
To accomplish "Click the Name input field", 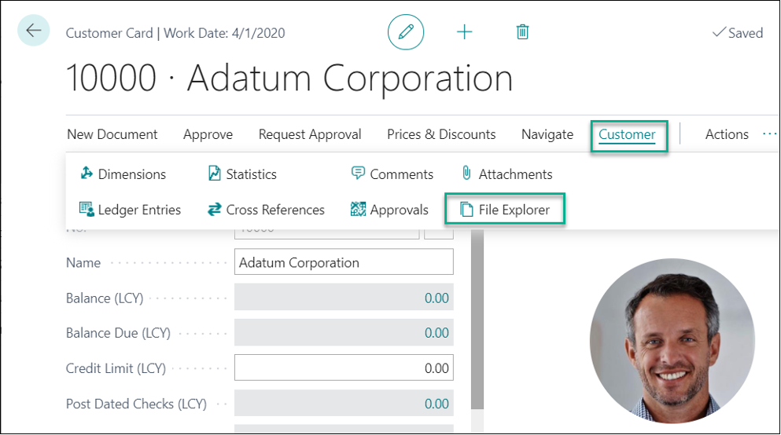I will (344, 262).
